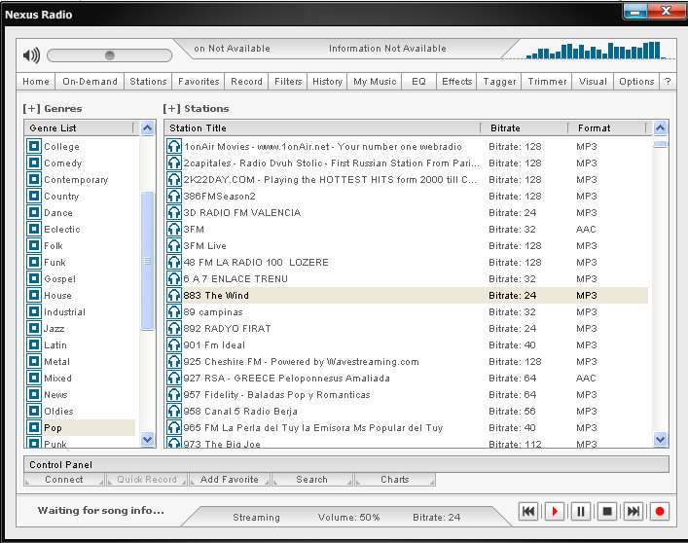
Task: Open Charts from the control panel
Action: tap(395, 480)
